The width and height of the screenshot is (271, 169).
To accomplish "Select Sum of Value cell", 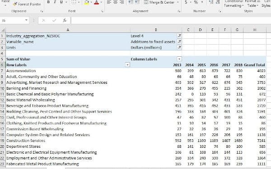I will point(68,59).
